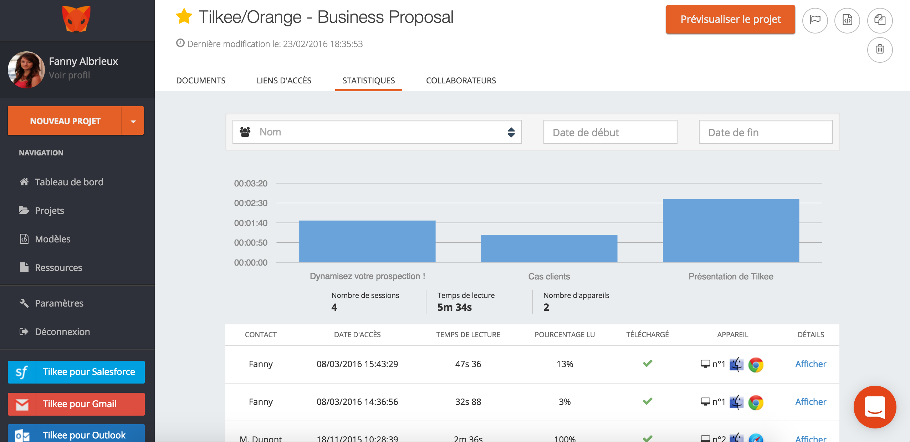Screen dimensions: 910x442
Task: Click the trash delete icon button
Action: pos(880,49)
